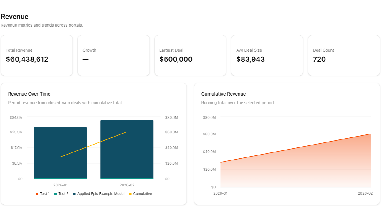Click the Revenue page heading
382x215 pixels.
pos(14,17)
